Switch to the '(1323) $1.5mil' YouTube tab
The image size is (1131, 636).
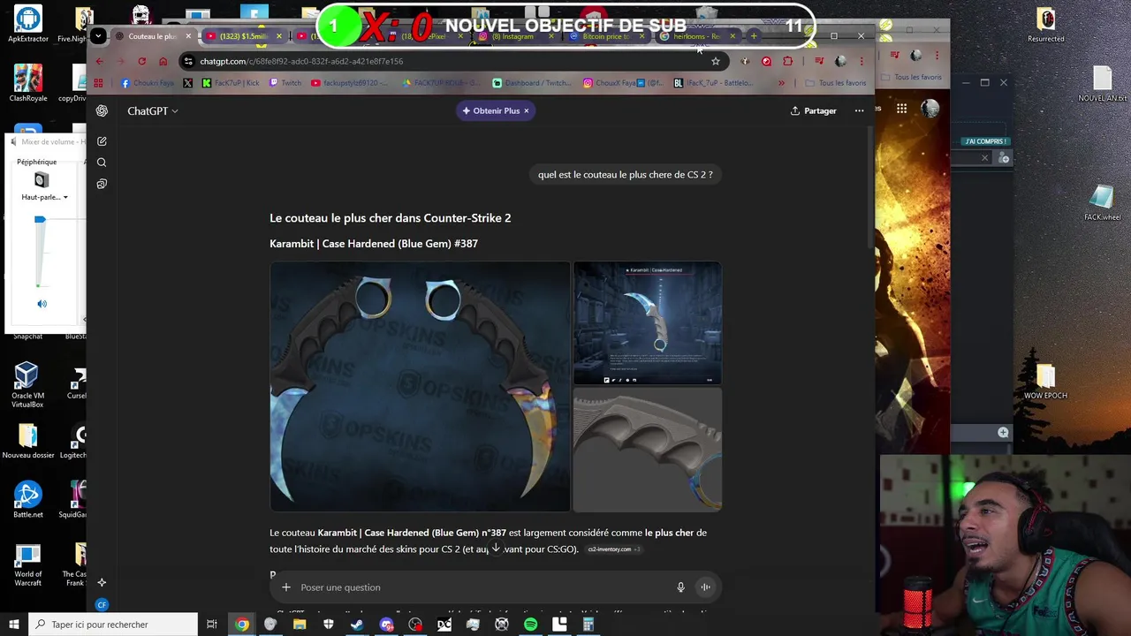point(243,36)
